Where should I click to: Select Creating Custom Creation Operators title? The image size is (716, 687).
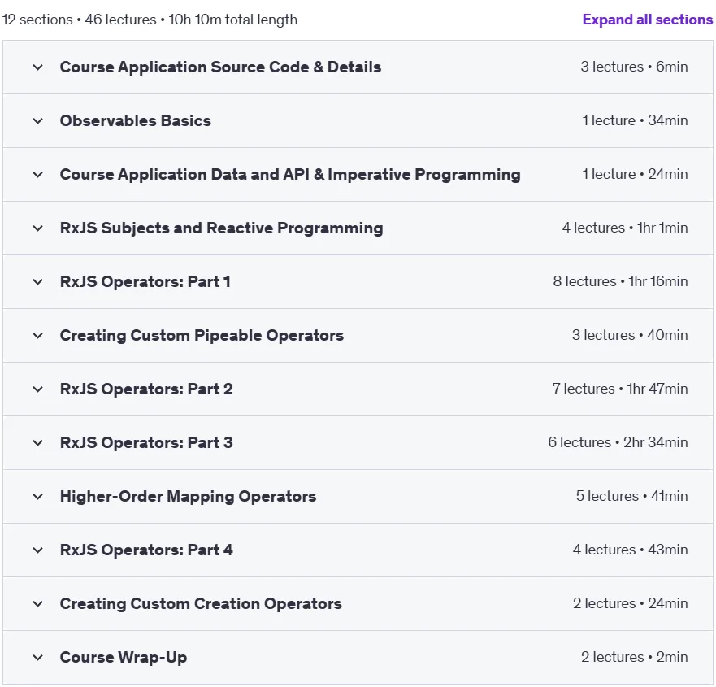201,604
